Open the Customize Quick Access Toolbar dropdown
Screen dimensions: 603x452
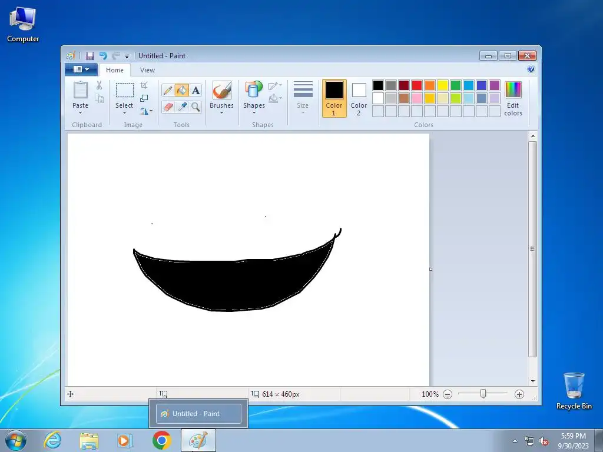(x=127, y=56)
